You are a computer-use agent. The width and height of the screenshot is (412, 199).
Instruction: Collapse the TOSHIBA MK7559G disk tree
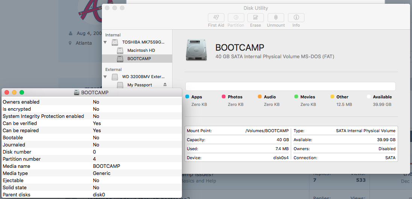(105, 42)
